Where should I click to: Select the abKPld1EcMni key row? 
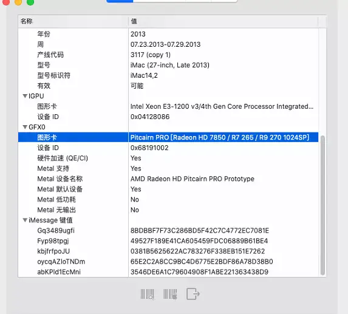tap(168, 272)
